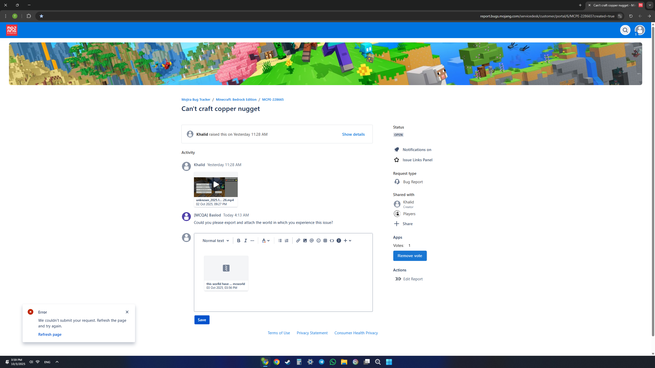655x368 pixels.
Task: Insert a code snippet via <> icon
Action: pos(332,240)
